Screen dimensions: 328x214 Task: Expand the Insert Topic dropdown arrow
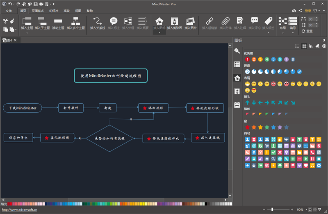(27, 33)
